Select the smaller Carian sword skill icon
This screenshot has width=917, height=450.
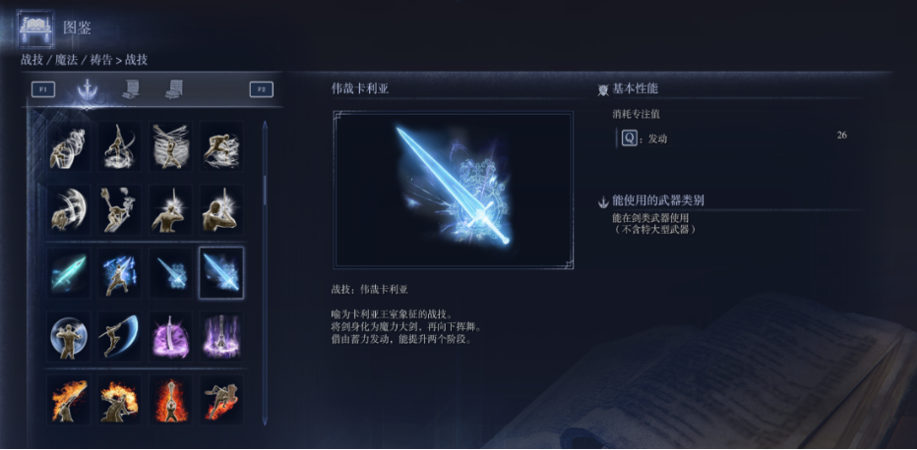click(x=171, y=273)
